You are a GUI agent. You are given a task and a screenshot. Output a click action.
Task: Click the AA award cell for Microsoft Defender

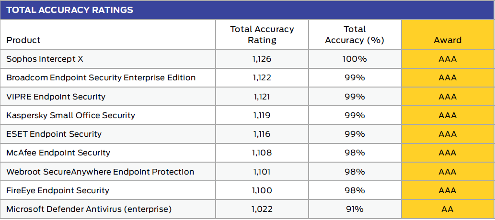click(x=448, y=209)
